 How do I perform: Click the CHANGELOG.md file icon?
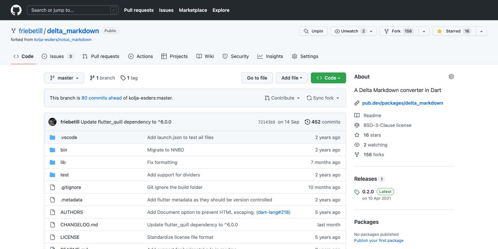[x=53, y=224]
